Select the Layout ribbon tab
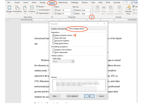Image resolution: width=143 pixels, height=104 pixels. 52,3
